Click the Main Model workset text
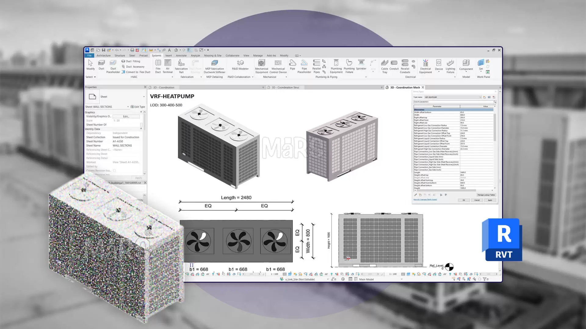 [x=366, y=279]
